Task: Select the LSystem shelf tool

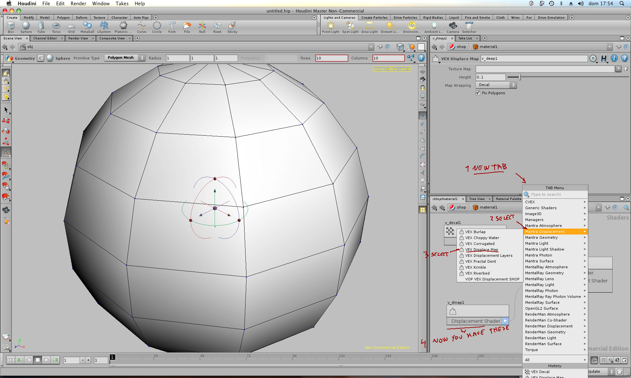Action: pyautogui.click(x=104, y=27)
